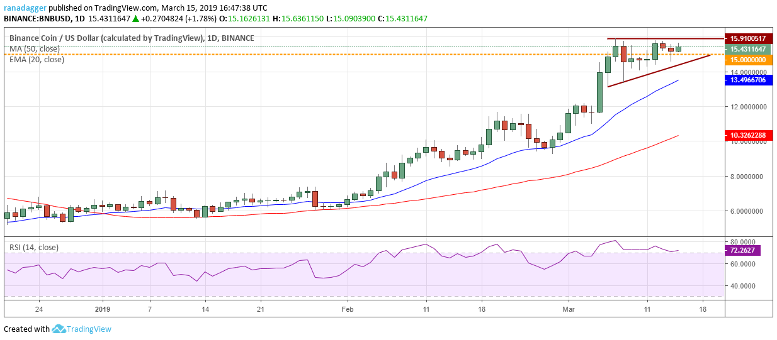Click the red 10.3262288 MA value label
The width and height of the screenshot is (777, 340).
click(x=748, y=135)
